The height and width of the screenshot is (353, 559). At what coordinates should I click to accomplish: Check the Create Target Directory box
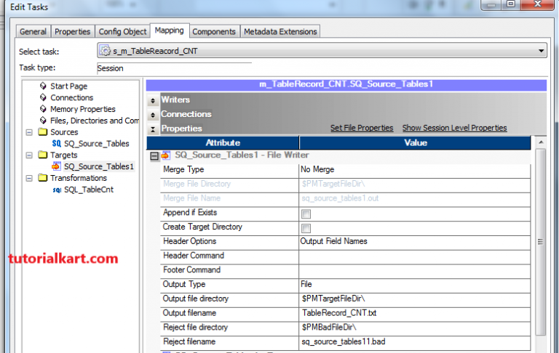point(306,228)
